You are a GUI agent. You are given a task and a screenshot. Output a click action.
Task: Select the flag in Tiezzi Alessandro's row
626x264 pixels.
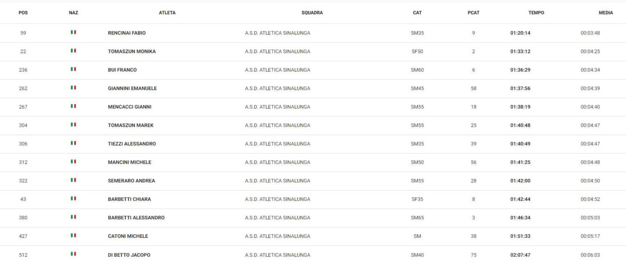(73, 143)
